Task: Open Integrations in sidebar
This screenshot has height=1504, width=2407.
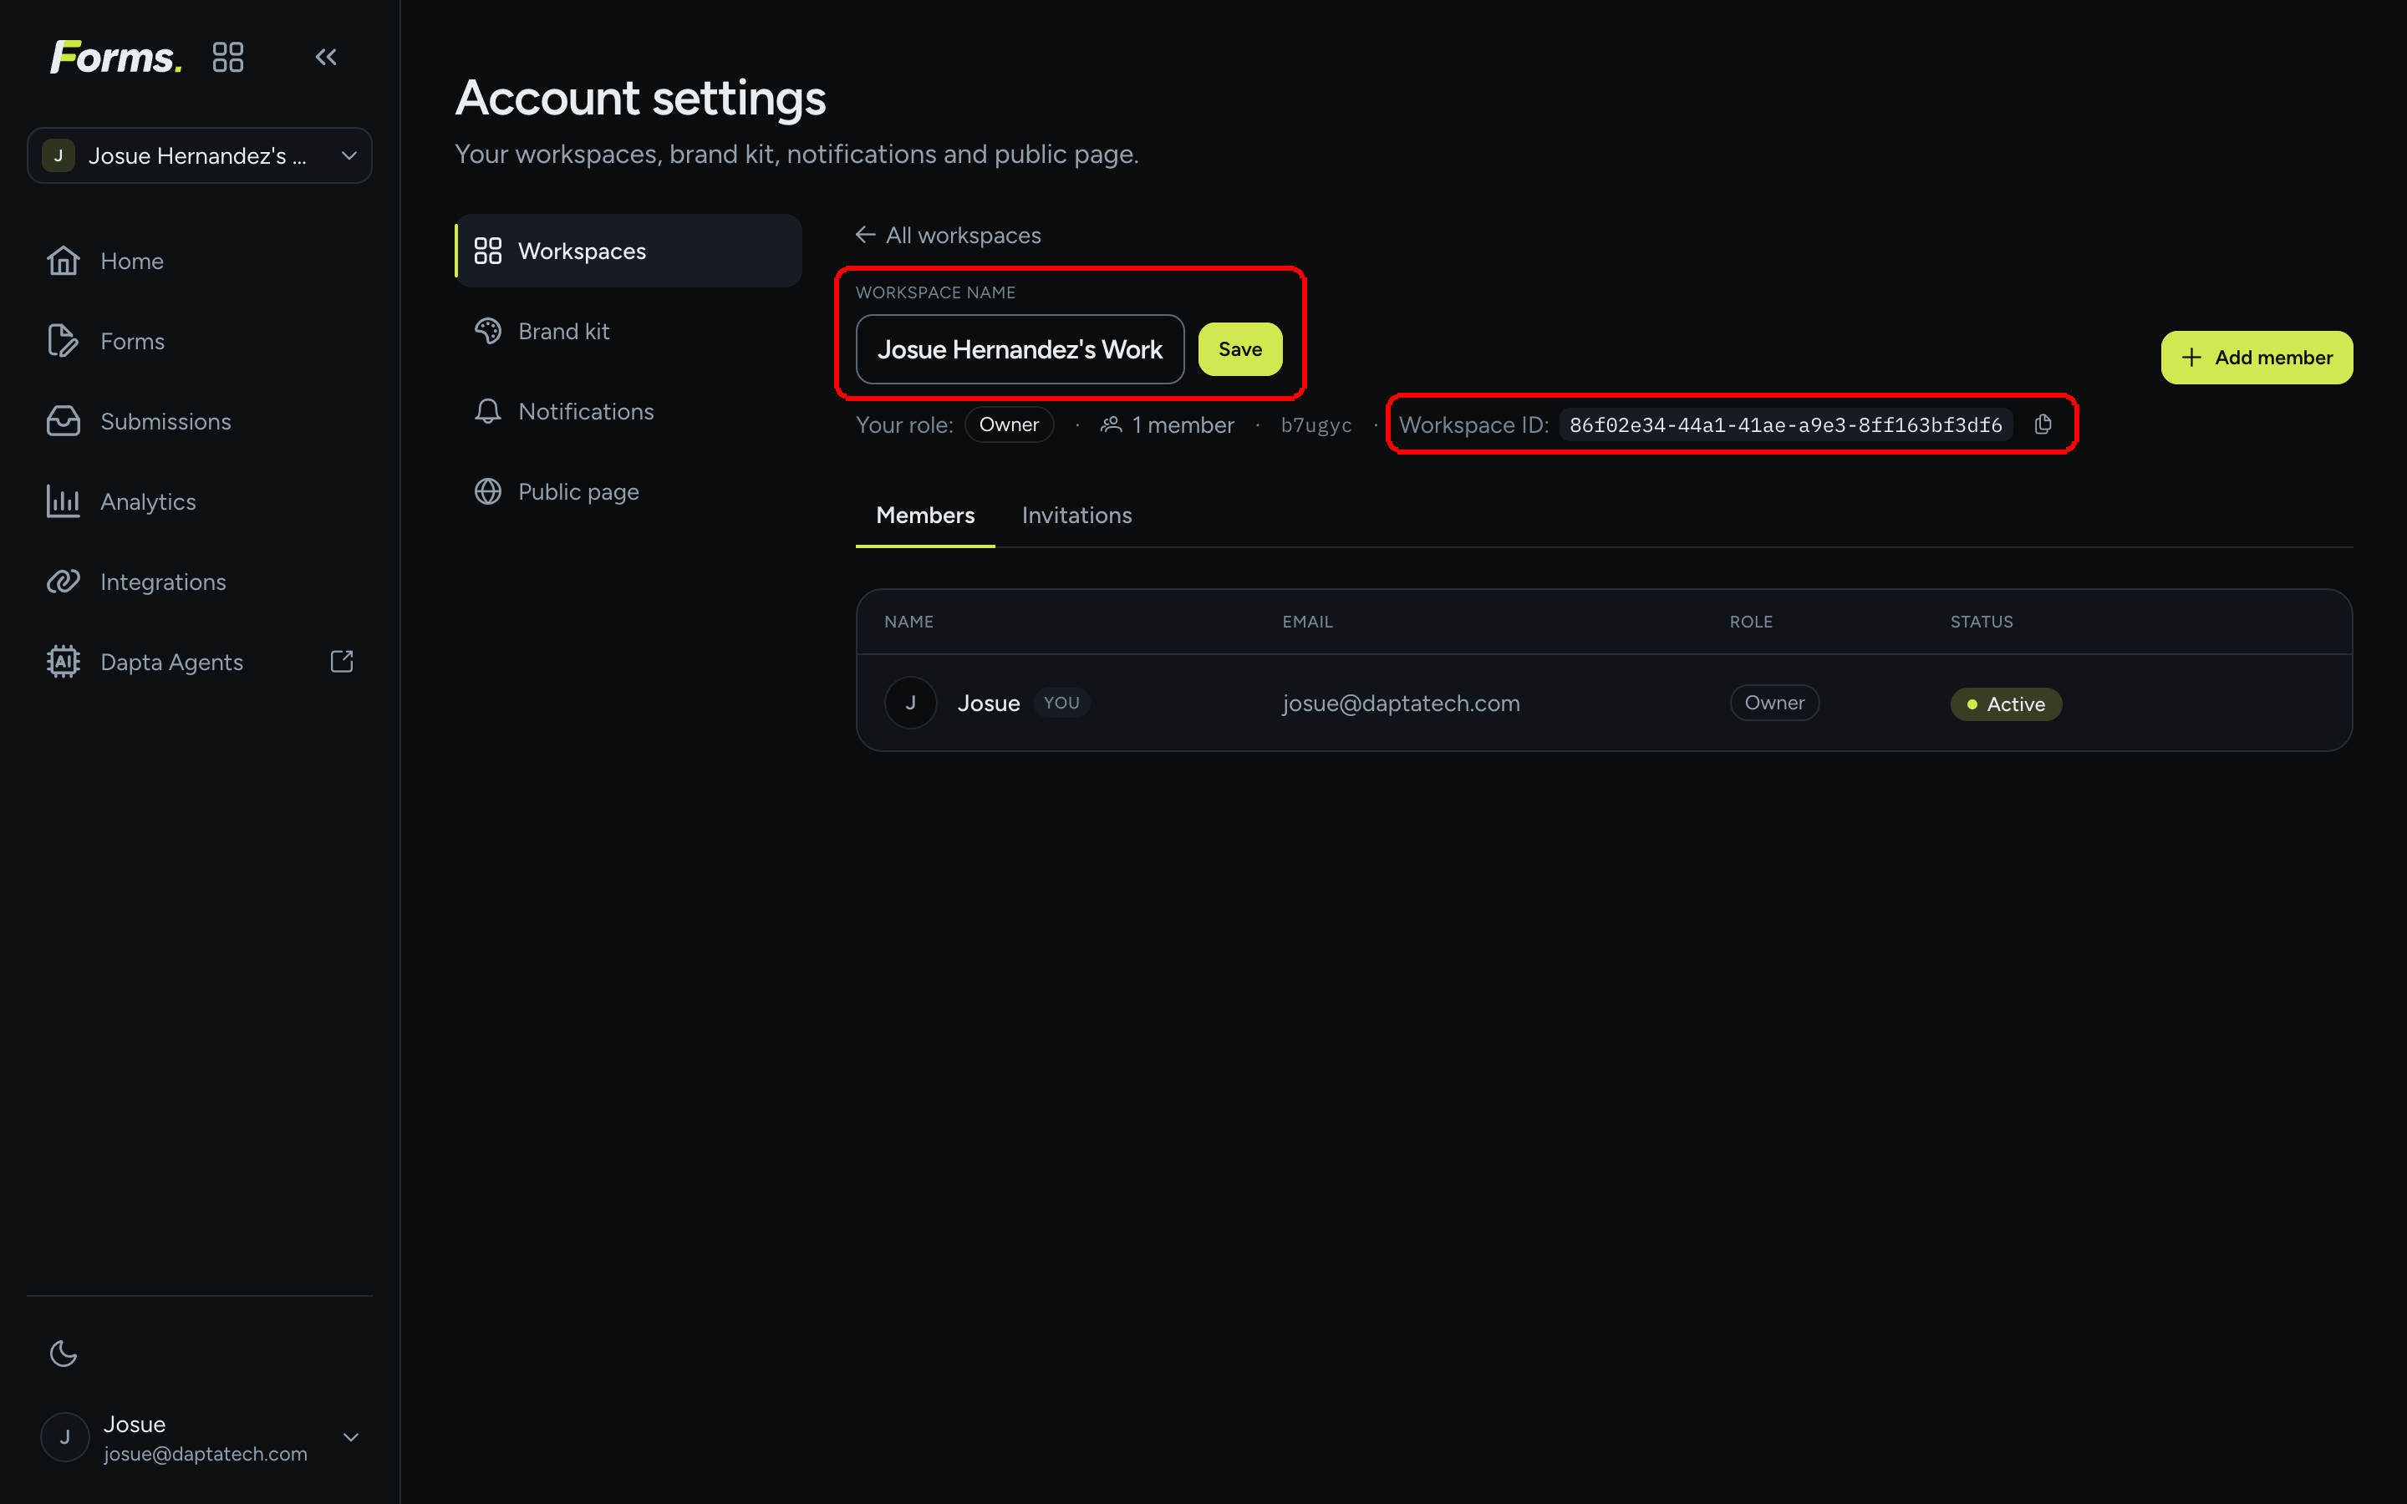Action: coord(199,582)
